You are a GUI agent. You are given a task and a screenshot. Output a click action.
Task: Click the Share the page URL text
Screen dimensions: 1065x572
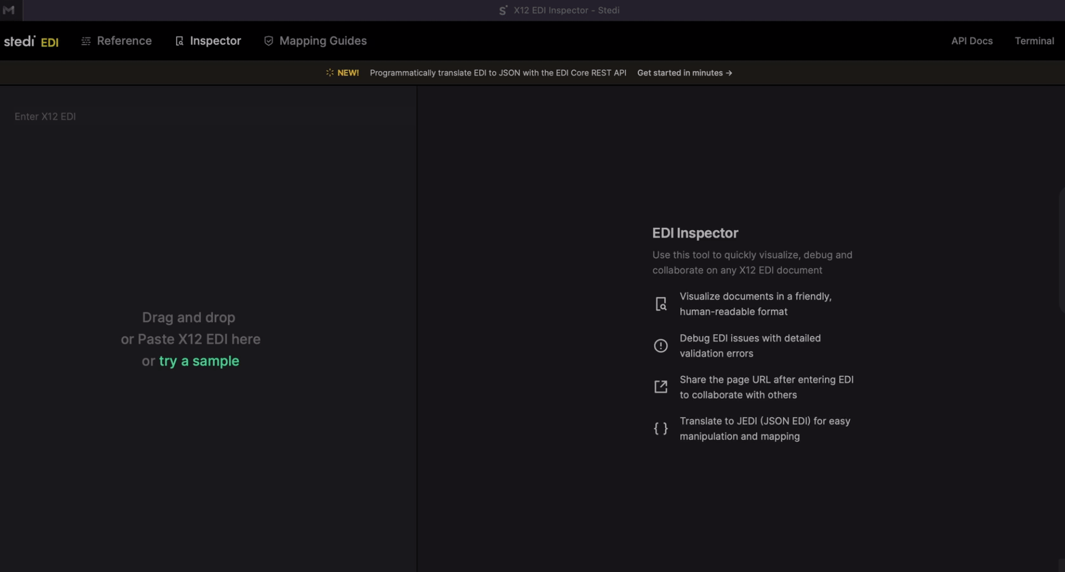click(x=767, y=387)
